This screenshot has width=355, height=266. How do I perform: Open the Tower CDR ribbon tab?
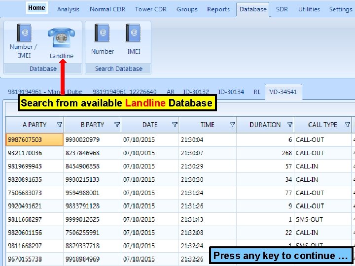[150, 9]
